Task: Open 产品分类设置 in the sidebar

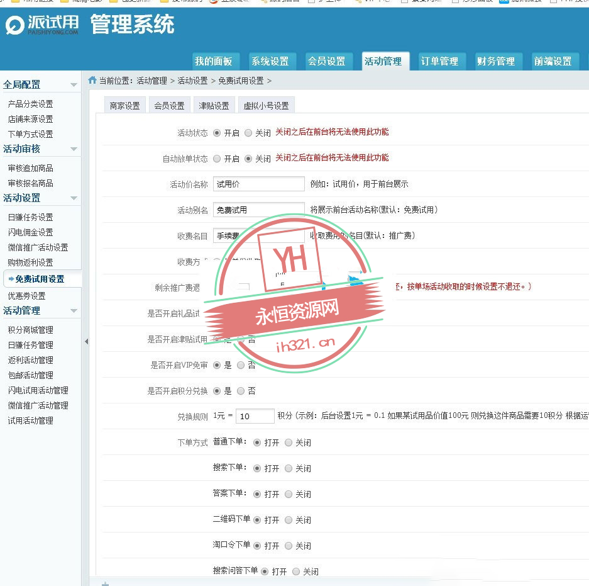Action: point(30,104)
